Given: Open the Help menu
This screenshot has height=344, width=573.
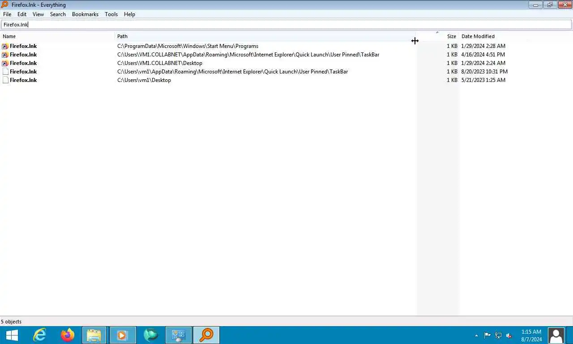Looking at the screenshot, I should pos(129,14).
